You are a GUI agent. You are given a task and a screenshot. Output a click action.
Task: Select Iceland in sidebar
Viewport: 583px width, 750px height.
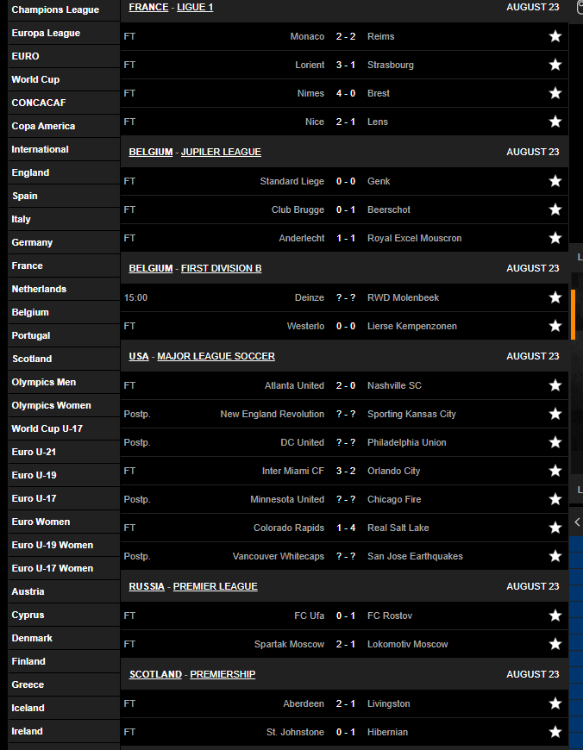coord(64,708)
